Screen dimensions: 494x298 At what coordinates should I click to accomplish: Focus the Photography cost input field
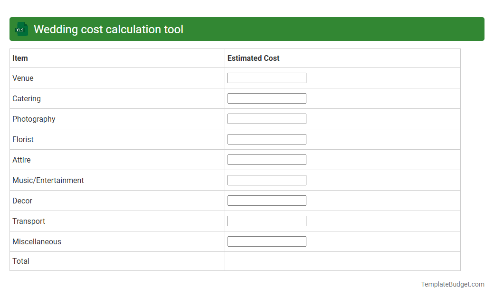pos(266,118)
